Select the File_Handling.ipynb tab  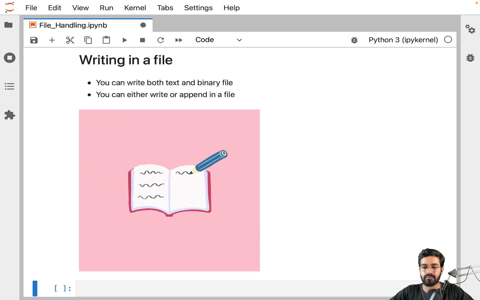tap(73, 25)
